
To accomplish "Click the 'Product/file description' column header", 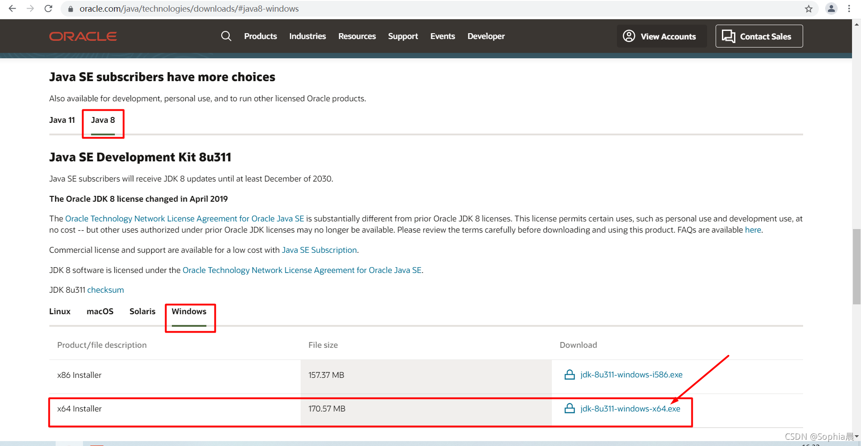I will point(102,345).
